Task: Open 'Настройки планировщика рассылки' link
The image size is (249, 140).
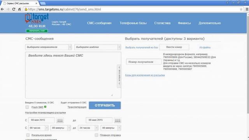Action: pyautogui.click(x=46, y=113)
